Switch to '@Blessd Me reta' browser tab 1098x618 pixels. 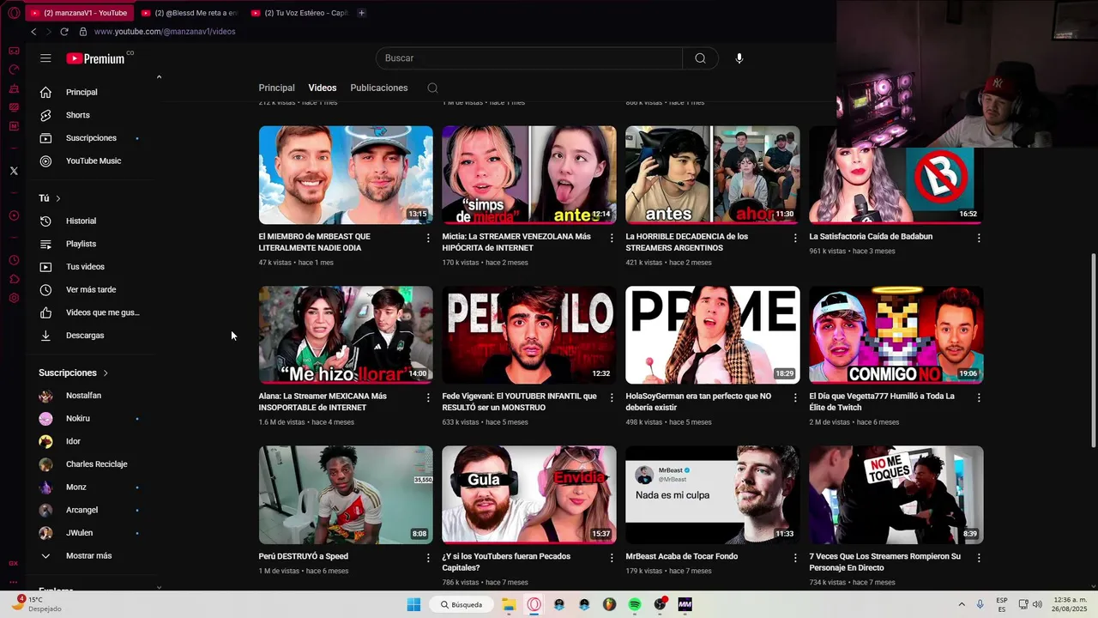click(189, 13)
